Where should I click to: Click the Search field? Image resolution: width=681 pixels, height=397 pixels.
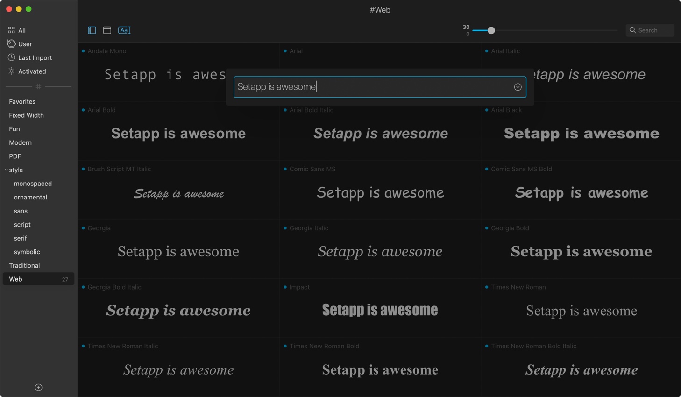650,30
